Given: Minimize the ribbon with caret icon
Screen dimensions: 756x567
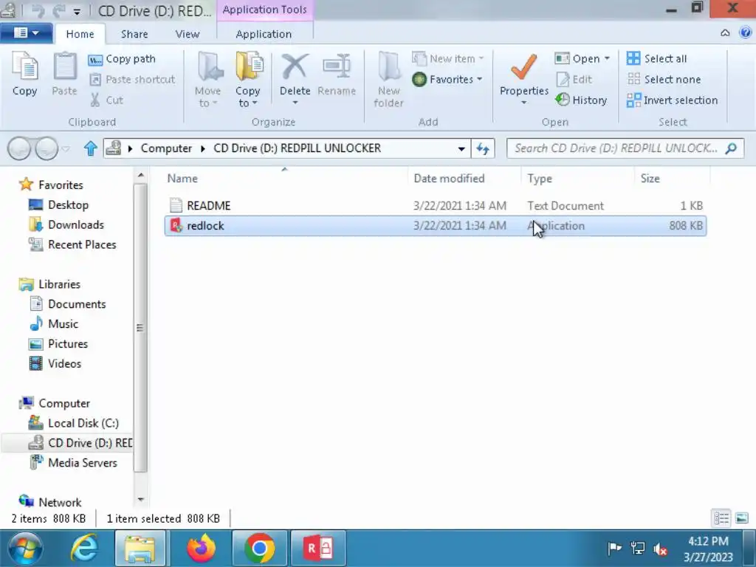Looking at the screenshot, I should (725, 32).
